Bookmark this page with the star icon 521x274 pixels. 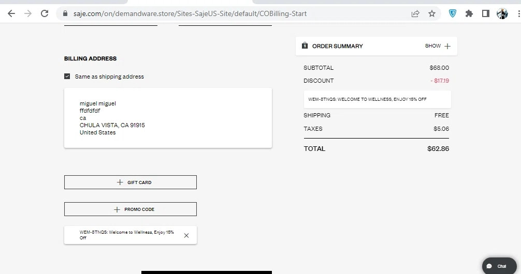point(431,13)
